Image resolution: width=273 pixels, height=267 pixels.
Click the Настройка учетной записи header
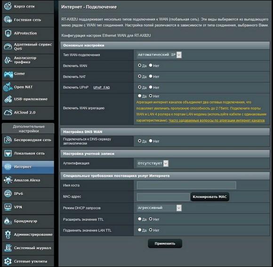coord(165,154)
